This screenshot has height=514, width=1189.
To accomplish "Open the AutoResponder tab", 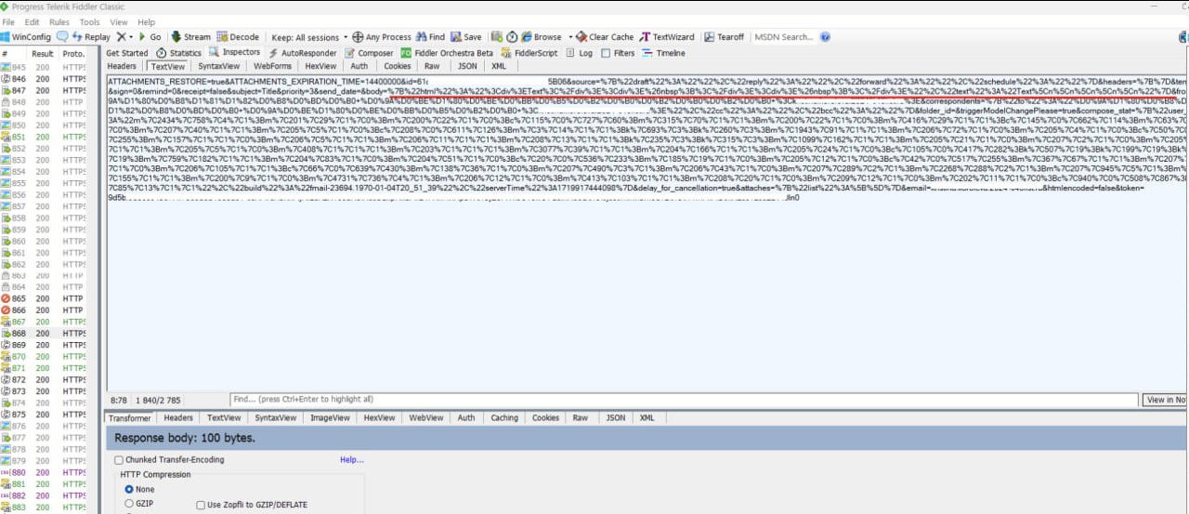I will [303, 53].
